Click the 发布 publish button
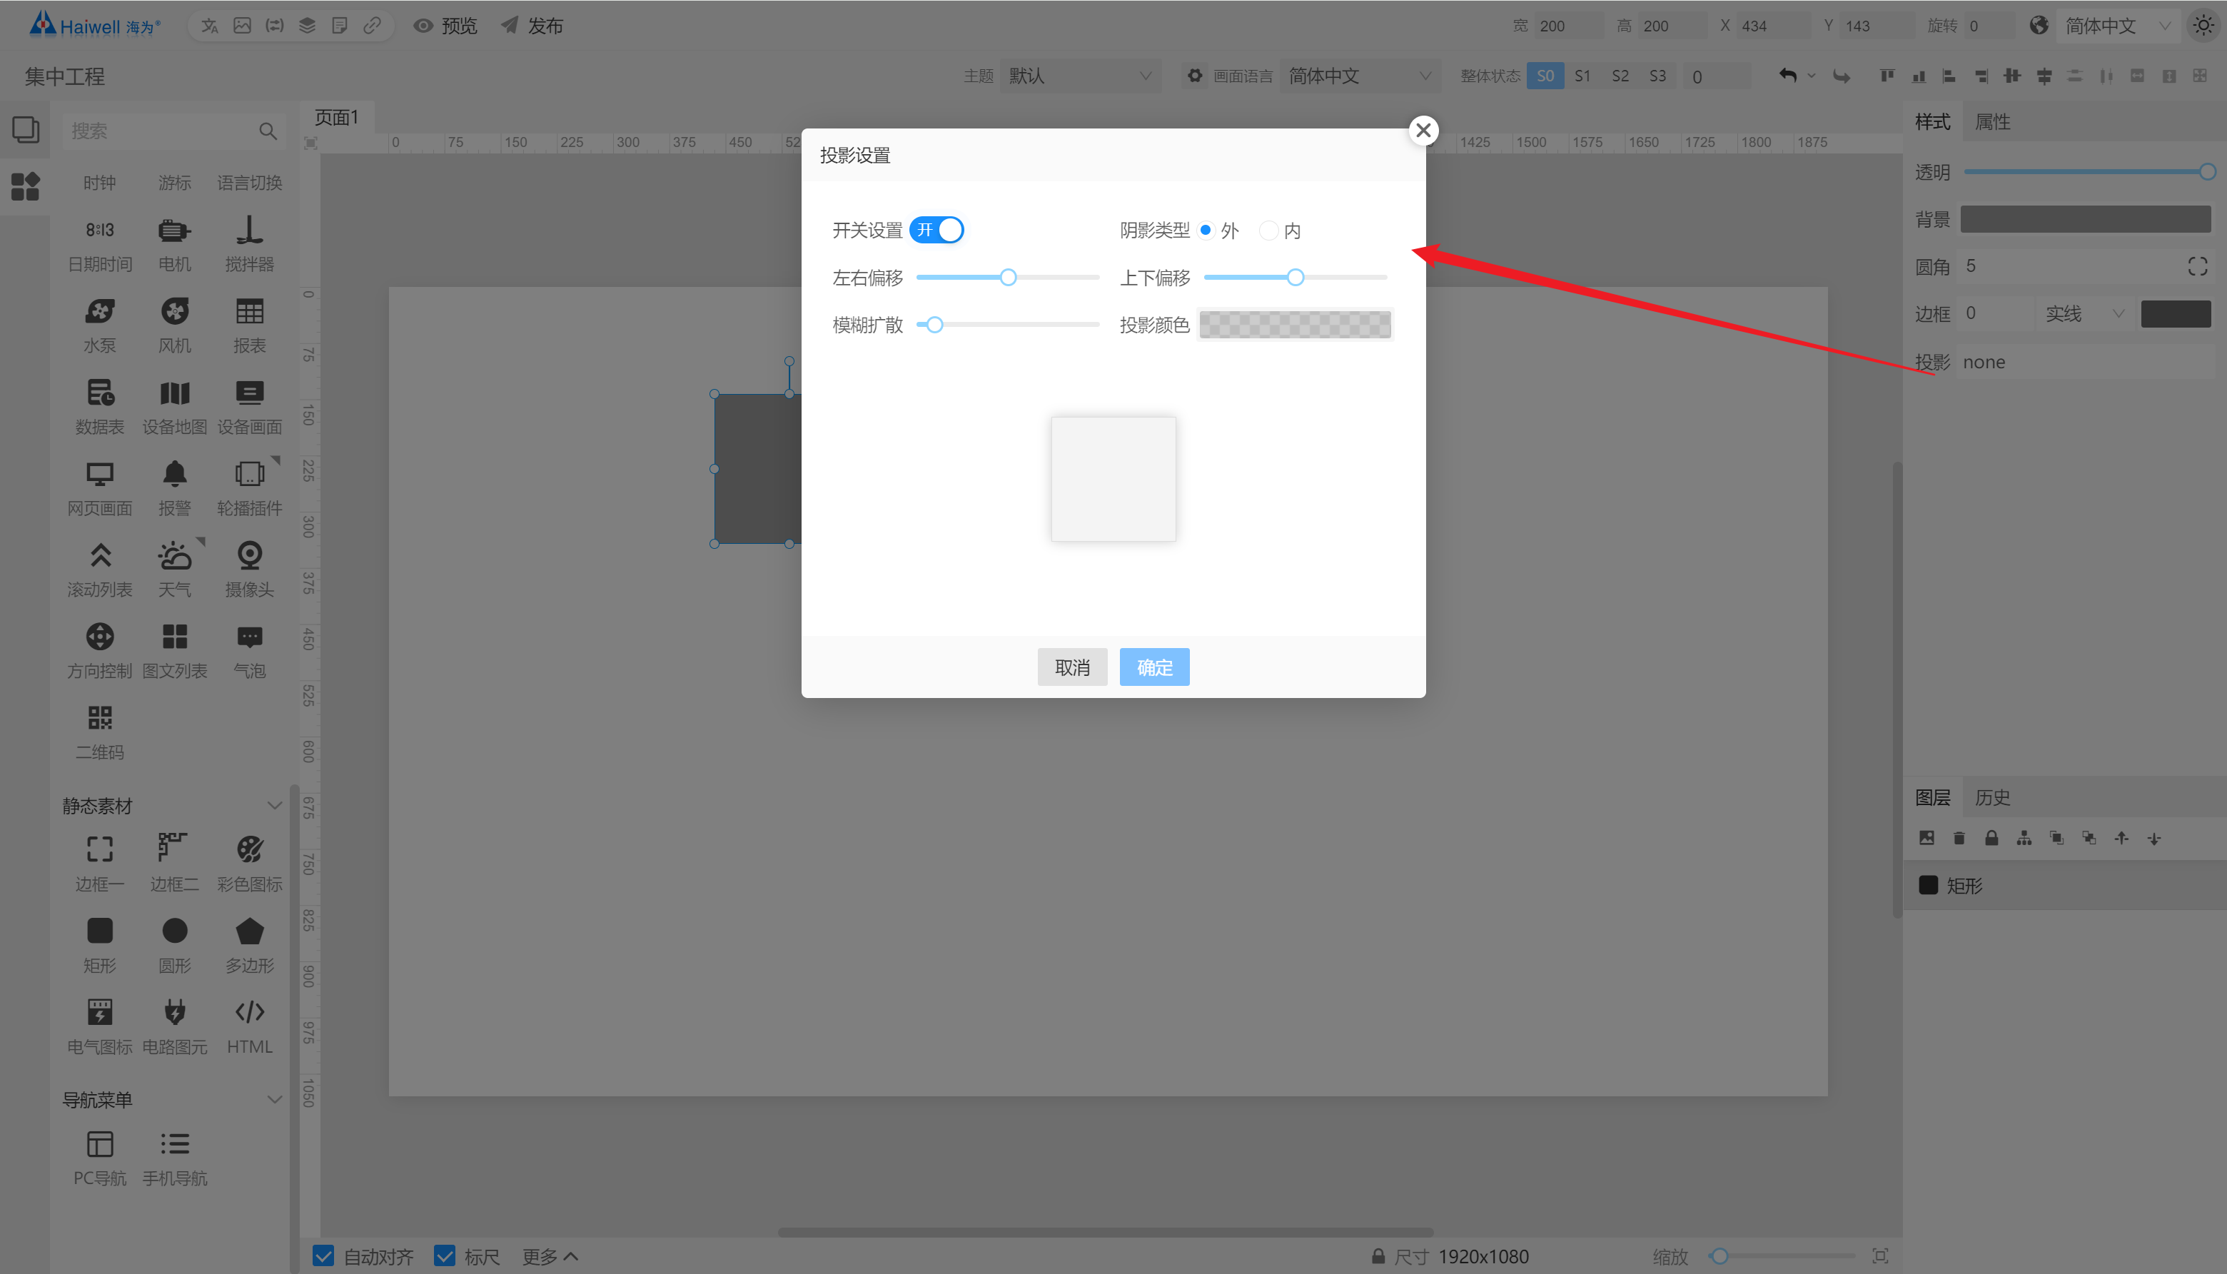2227x1274 pixels. tap(531, 26)
